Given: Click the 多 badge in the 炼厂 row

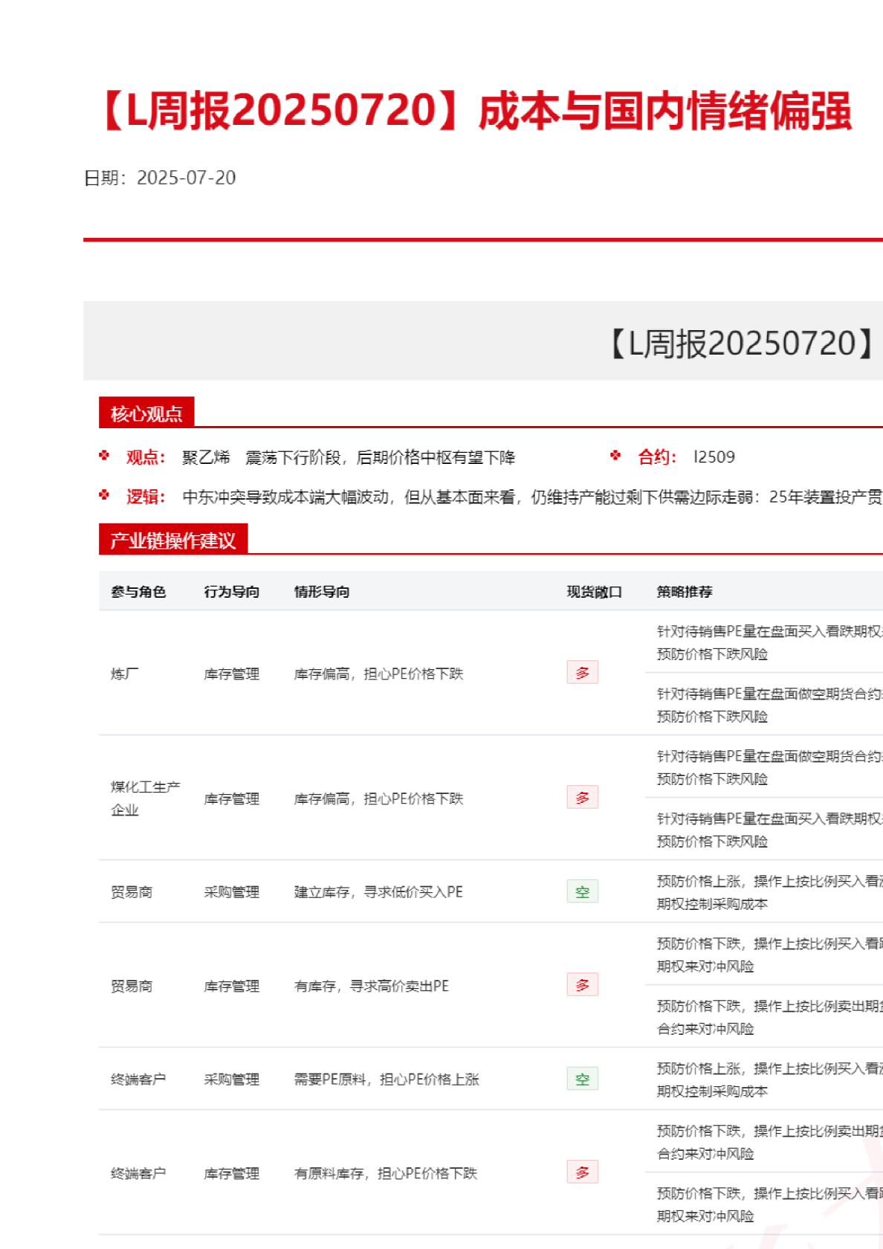Looking at the screenshot, I should (582, 673).
